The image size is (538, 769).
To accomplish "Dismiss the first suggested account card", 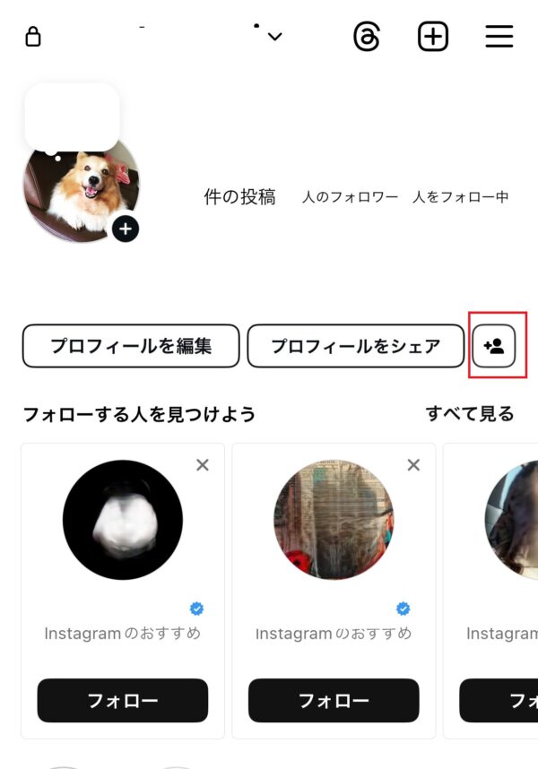I will (x=203, y=465).
